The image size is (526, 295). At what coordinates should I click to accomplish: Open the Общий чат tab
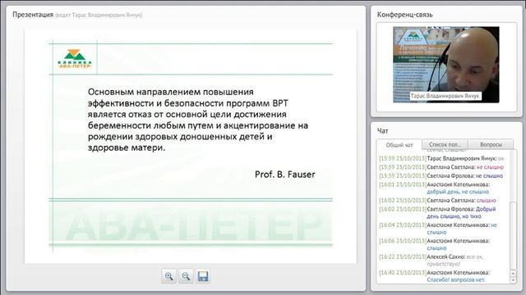pos(399,145)
